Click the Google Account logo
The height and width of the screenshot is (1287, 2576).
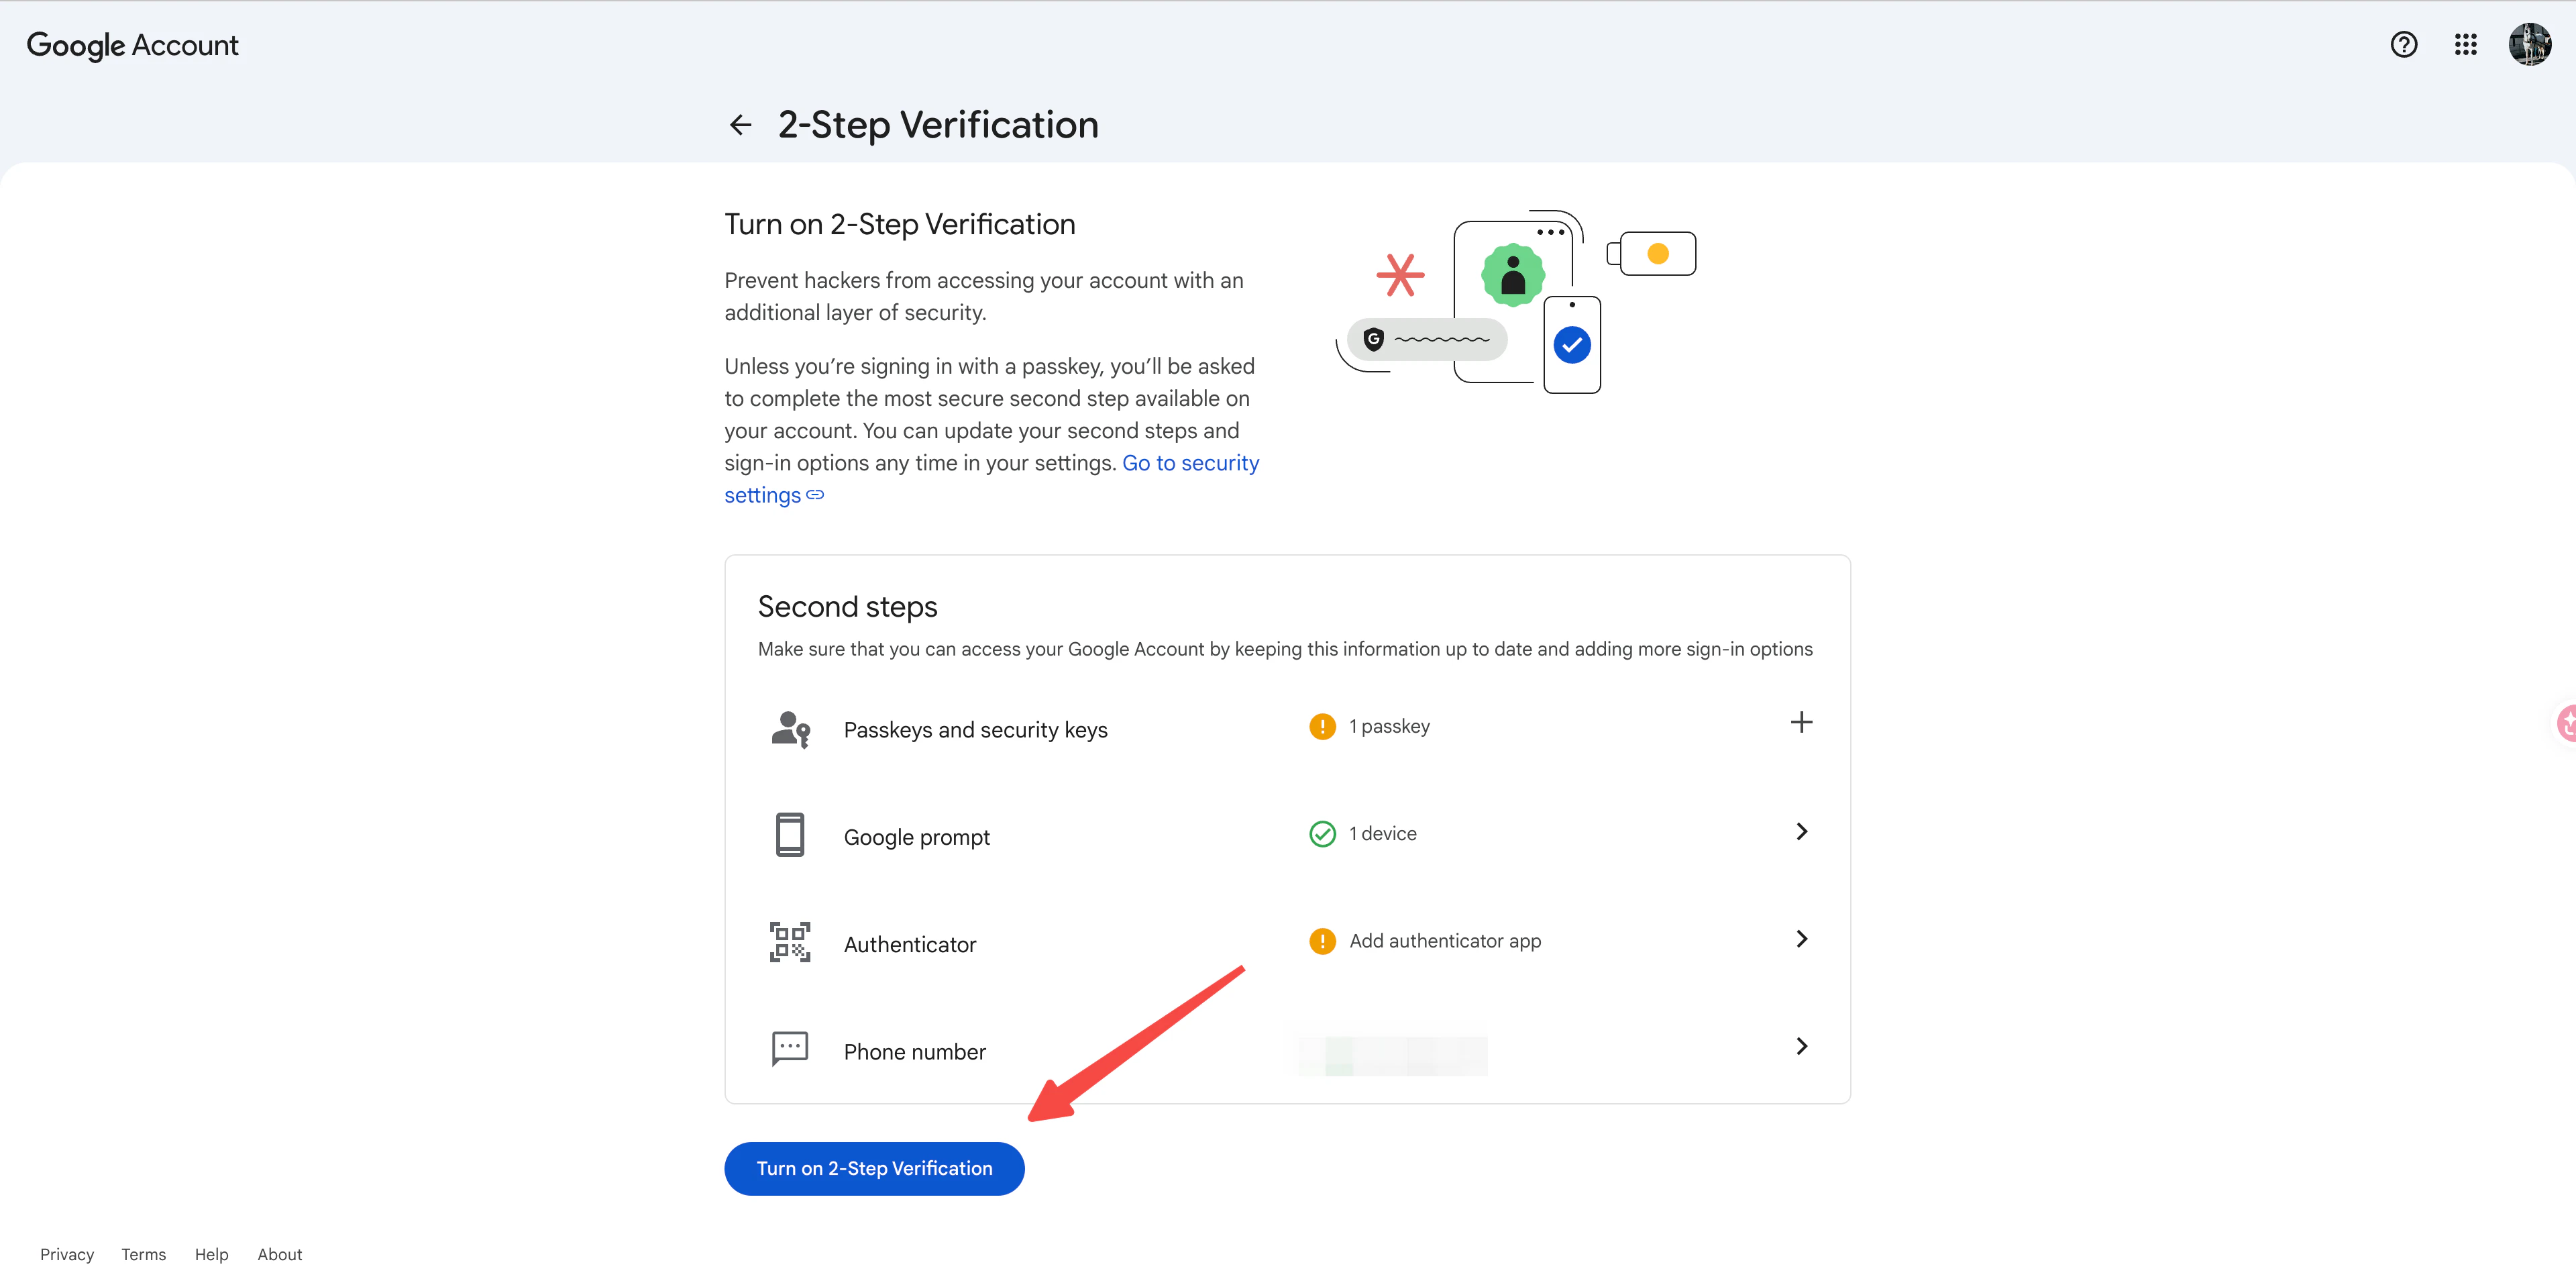tap(132, 45)
